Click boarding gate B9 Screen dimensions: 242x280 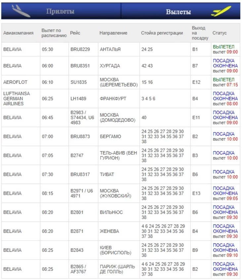tap(195, 250)
